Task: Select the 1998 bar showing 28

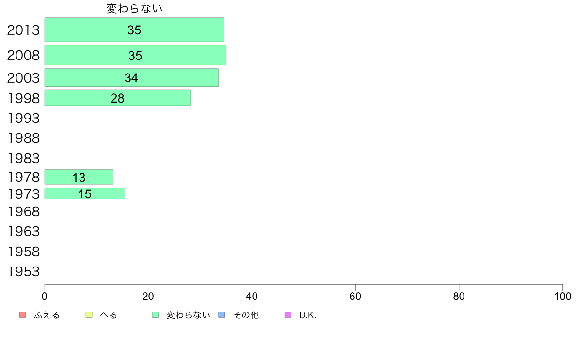Action: [117, 98]
